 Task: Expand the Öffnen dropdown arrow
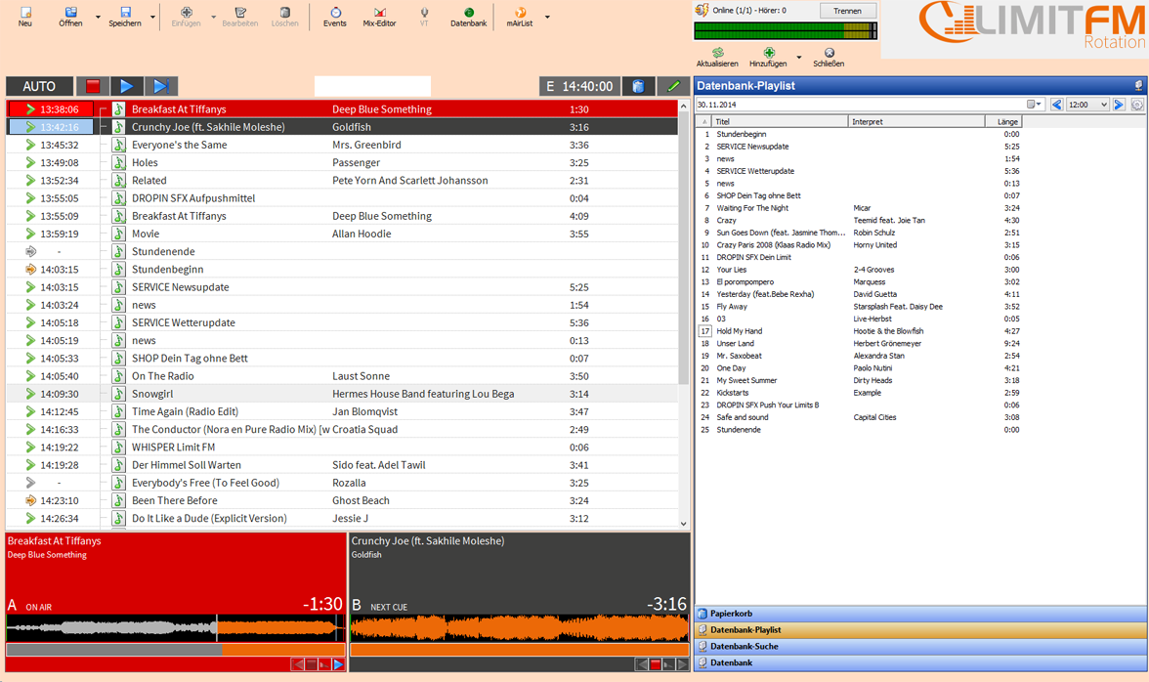tap(98, 18)
